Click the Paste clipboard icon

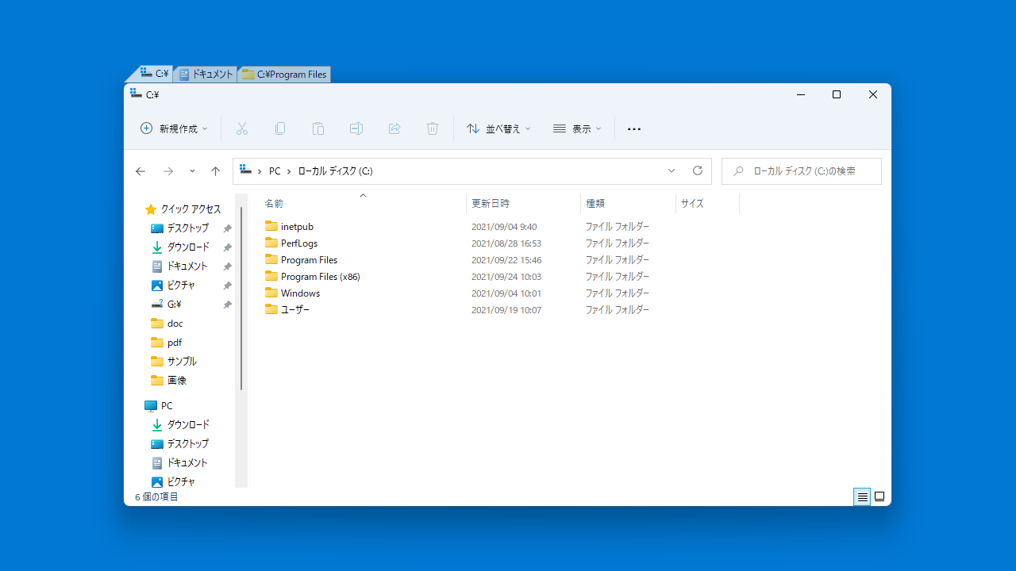[318, 128]
